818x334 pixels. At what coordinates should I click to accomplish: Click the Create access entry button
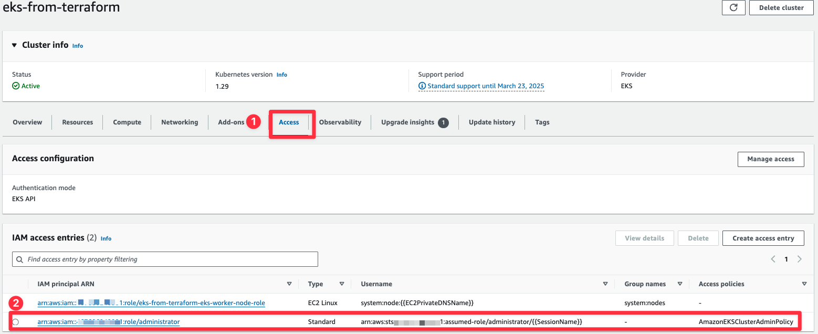(763, 238)
